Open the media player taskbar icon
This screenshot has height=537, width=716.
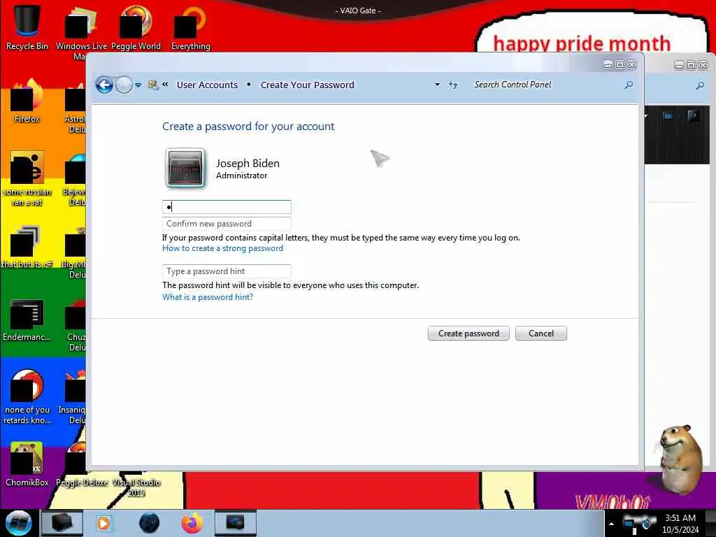(x=103, y=523)
